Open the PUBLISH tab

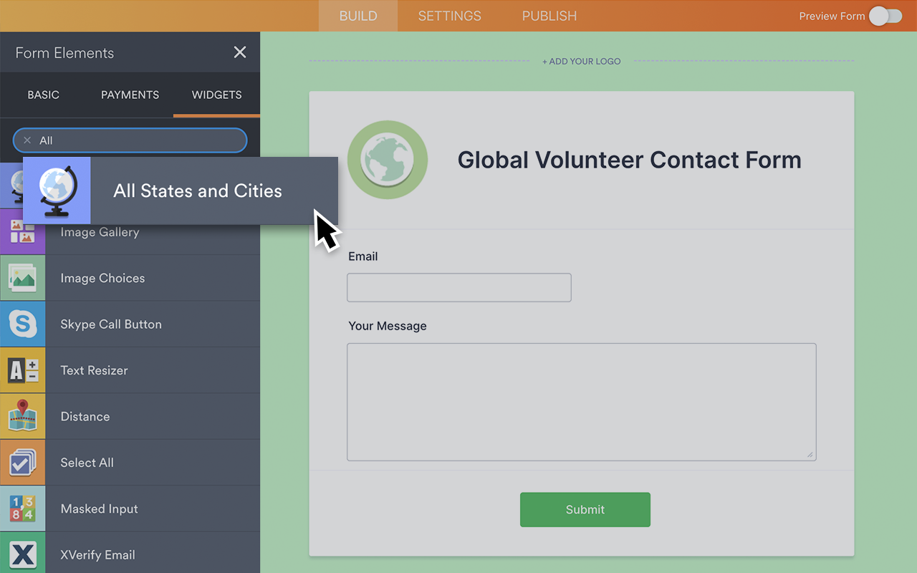(549, 16)
